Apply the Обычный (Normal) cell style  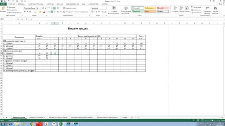pyautogui.click(x=137, y=8)
